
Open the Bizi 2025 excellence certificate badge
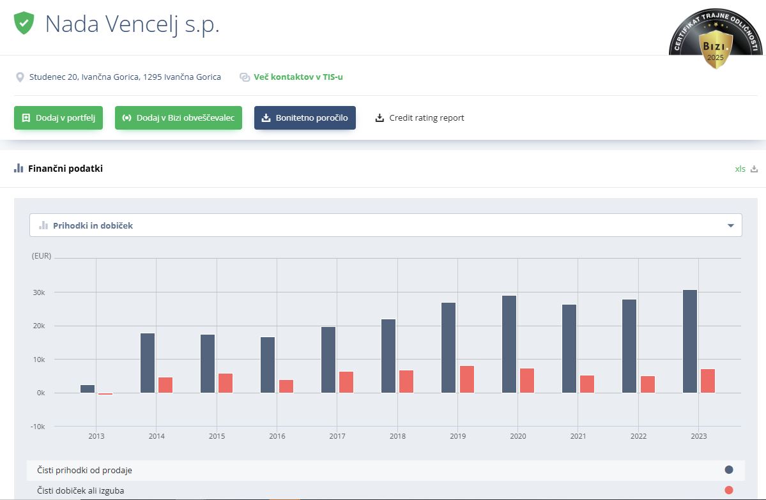pos(715,38)
